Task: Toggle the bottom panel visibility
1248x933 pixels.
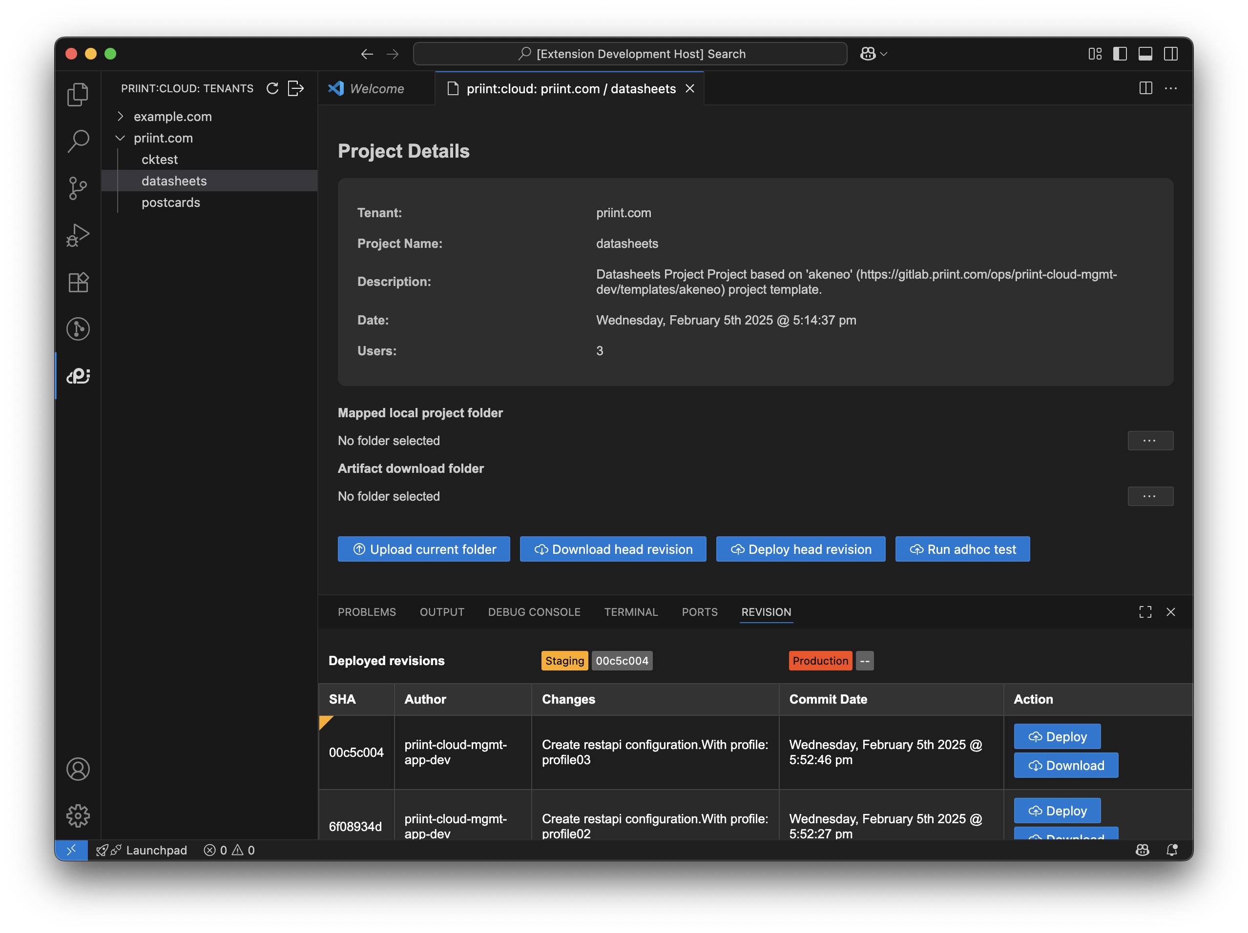Action: tap(1145, 54)
